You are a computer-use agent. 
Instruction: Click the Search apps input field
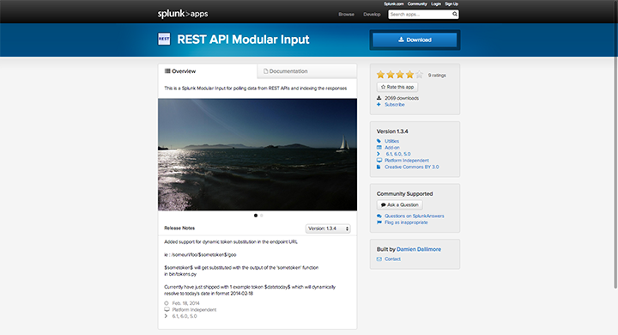coord(420,15)
